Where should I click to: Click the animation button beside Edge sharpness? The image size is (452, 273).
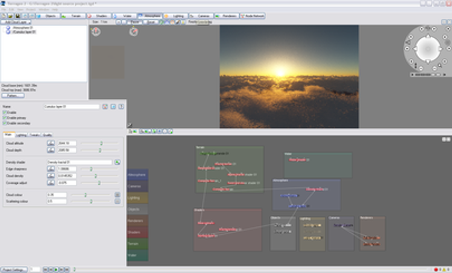pyautogui.click(x=51, y=169)
